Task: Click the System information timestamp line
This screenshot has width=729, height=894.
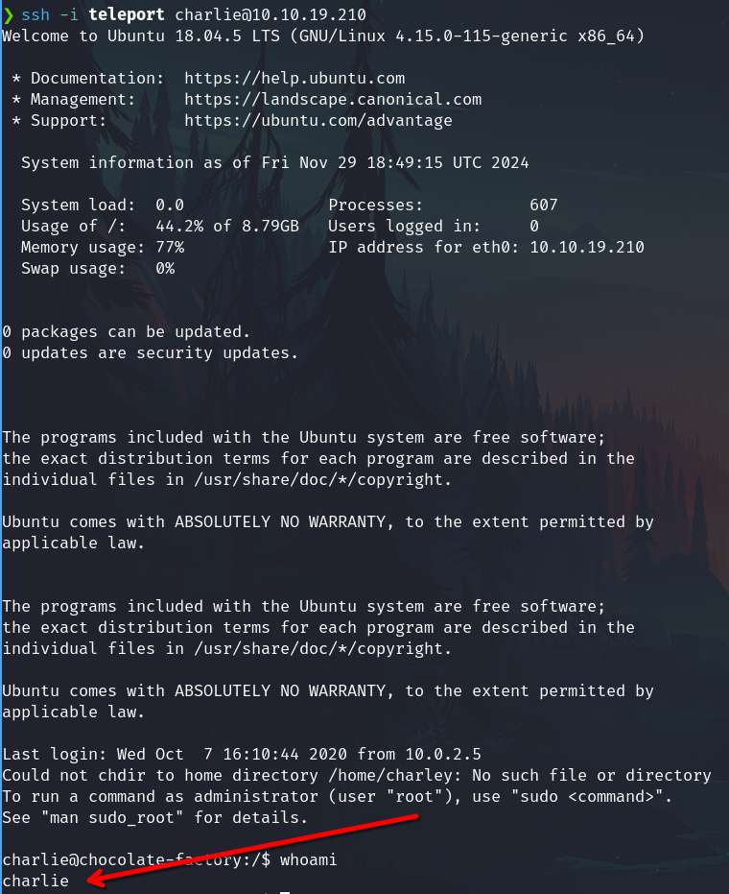Action: click(x=274, y=162)
